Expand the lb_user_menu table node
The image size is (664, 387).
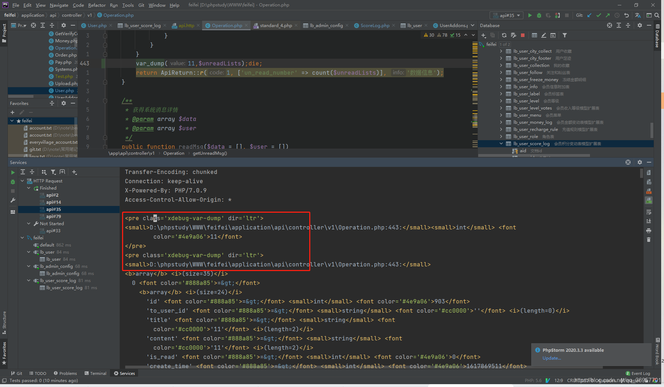click(501, 115)
